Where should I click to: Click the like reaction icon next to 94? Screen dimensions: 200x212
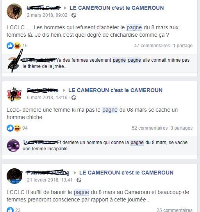click(10, 128)
